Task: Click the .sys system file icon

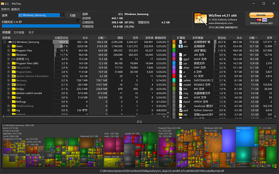Action: [x=181, y=63]
